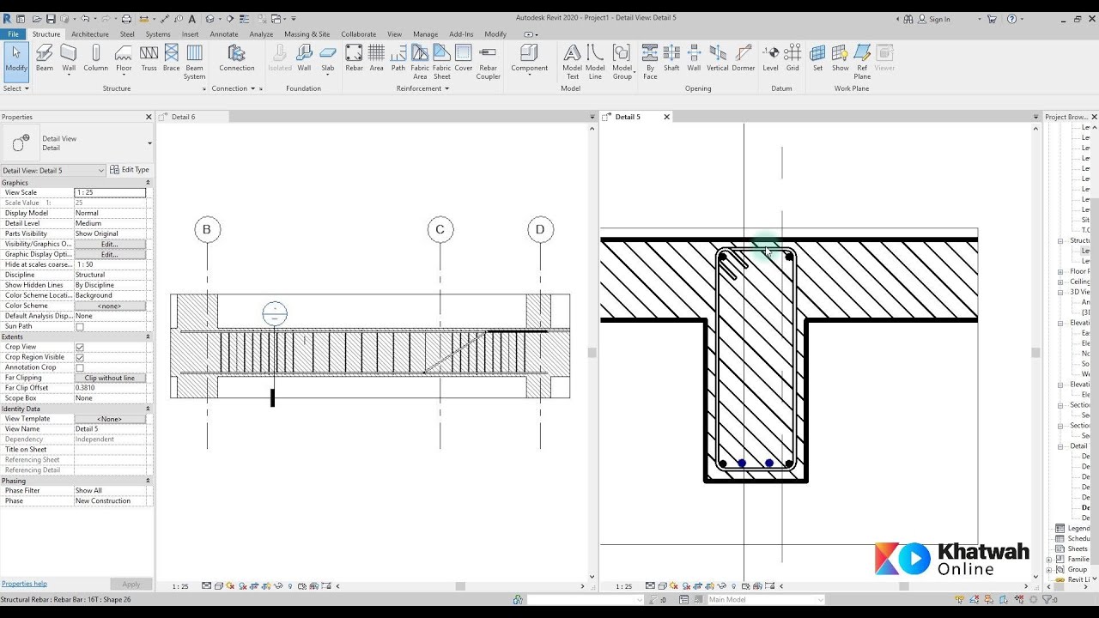This screenshot has height=618, width=1099.
Task: Click the Clip without line button
Action: tap(109, 378)
